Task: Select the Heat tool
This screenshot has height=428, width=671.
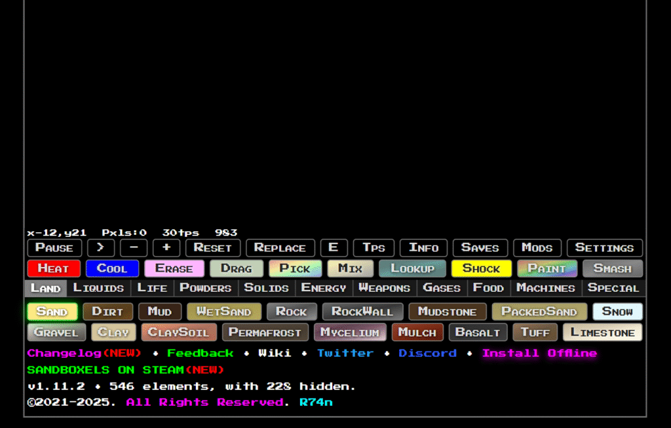Action: (54, 268)
